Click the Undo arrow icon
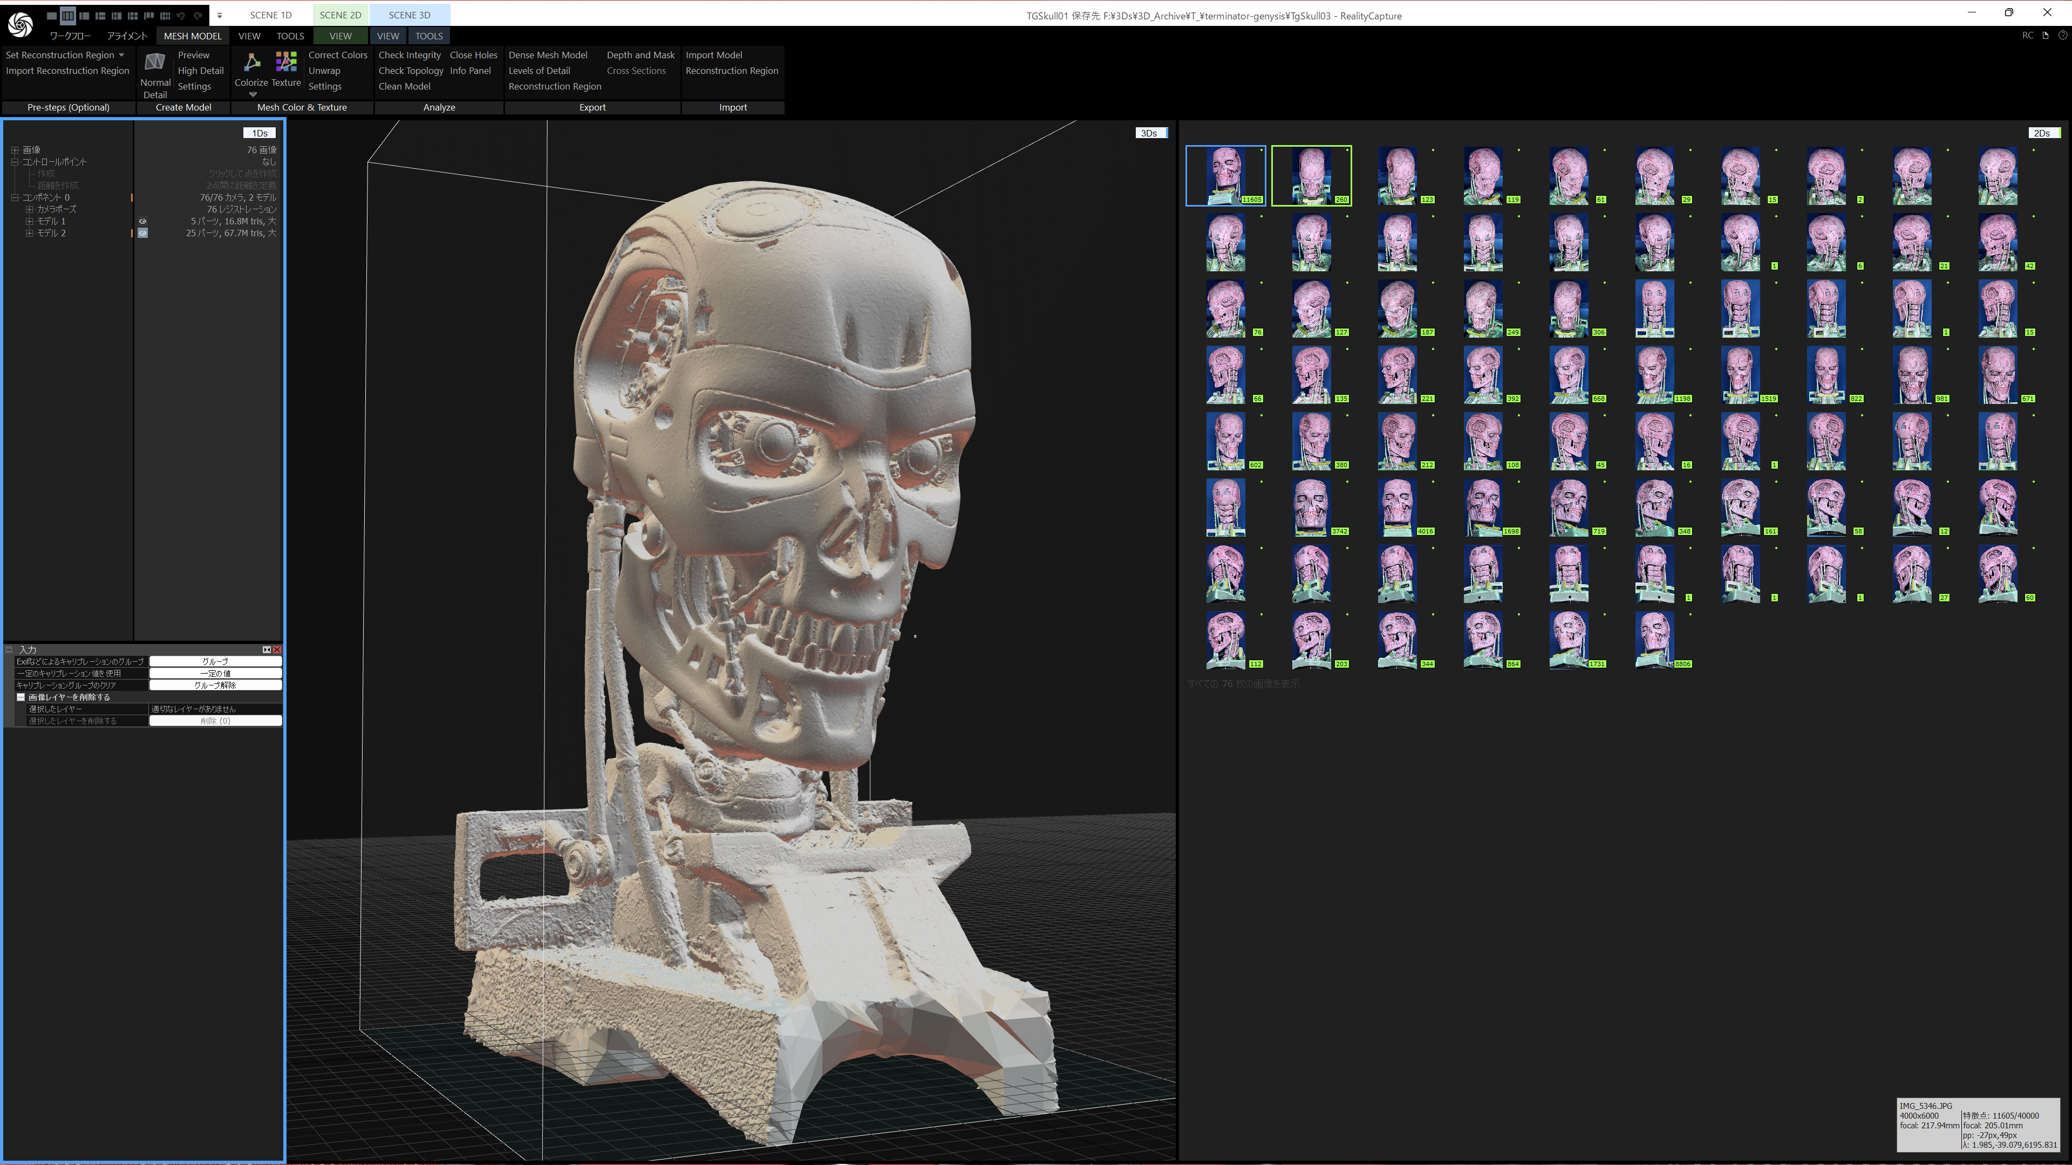 pos(181,15)
